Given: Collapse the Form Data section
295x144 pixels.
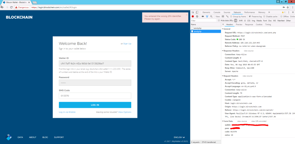Looking at the screenshot, I should [228, 121].
